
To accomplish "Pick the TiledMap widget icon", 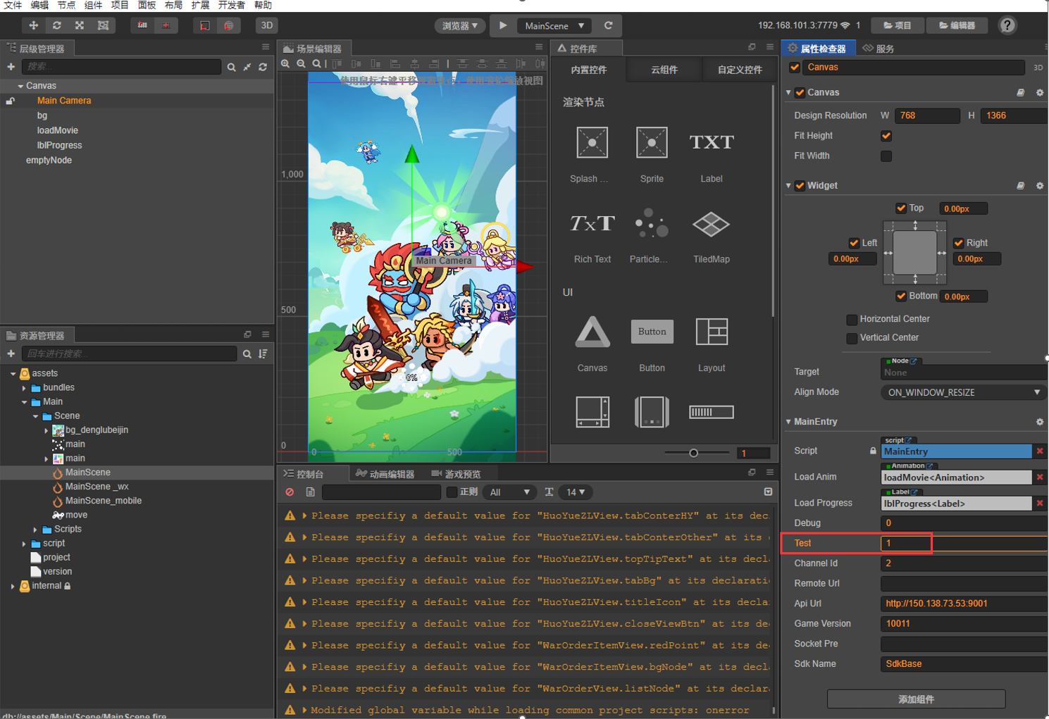I will (711, 225).
